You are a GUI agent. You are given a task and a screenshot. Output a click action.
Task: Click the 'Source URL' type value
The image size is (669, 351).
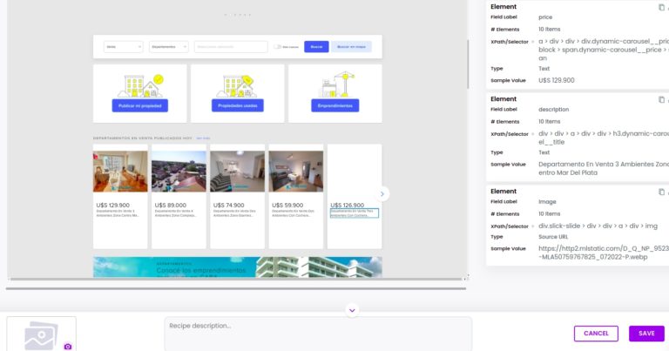pyautogui.click(x=553, y=237)
